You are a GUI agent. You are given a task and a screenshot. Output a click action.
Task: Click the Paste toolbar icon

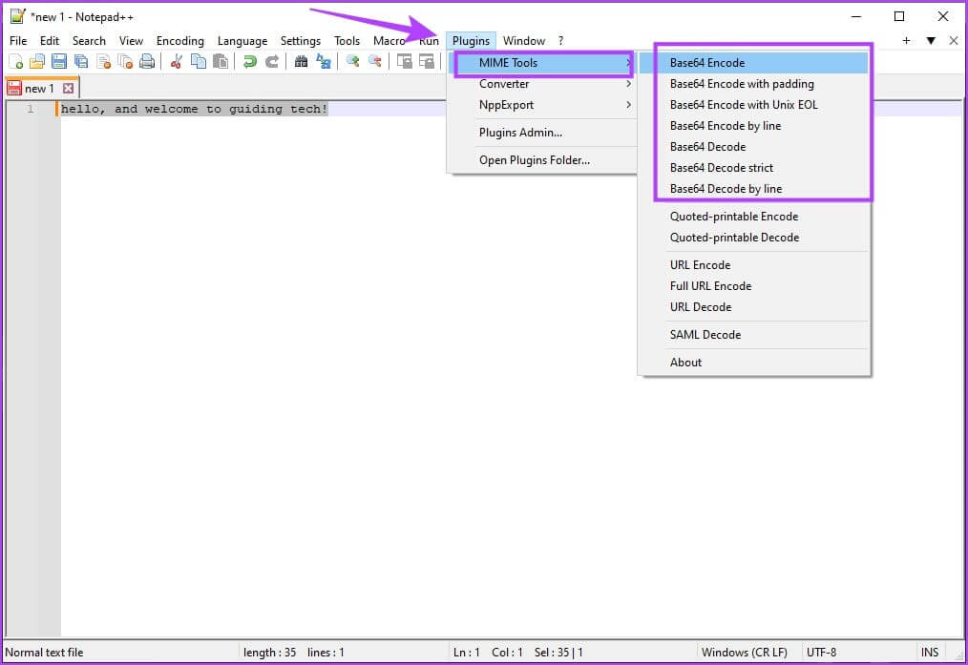pos(220,61)
